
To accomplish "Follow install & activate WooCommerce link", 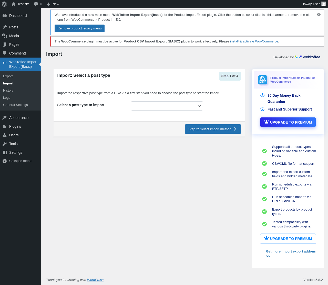I will (254, 41).
